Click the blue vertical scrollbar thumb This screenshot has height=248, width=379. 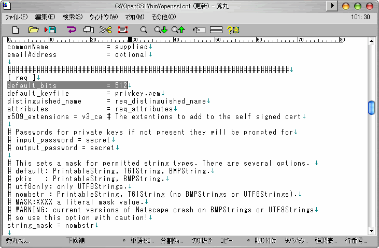pos(372,108)
